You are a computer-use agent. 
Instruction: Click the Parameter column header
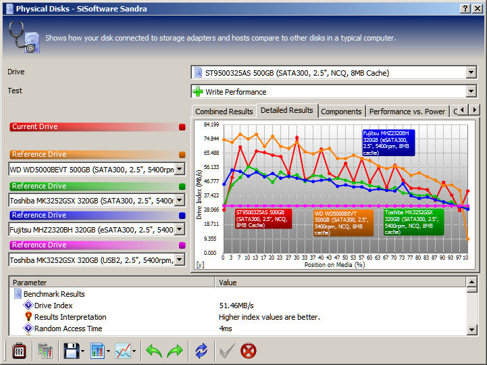click(x=112, y=283)
